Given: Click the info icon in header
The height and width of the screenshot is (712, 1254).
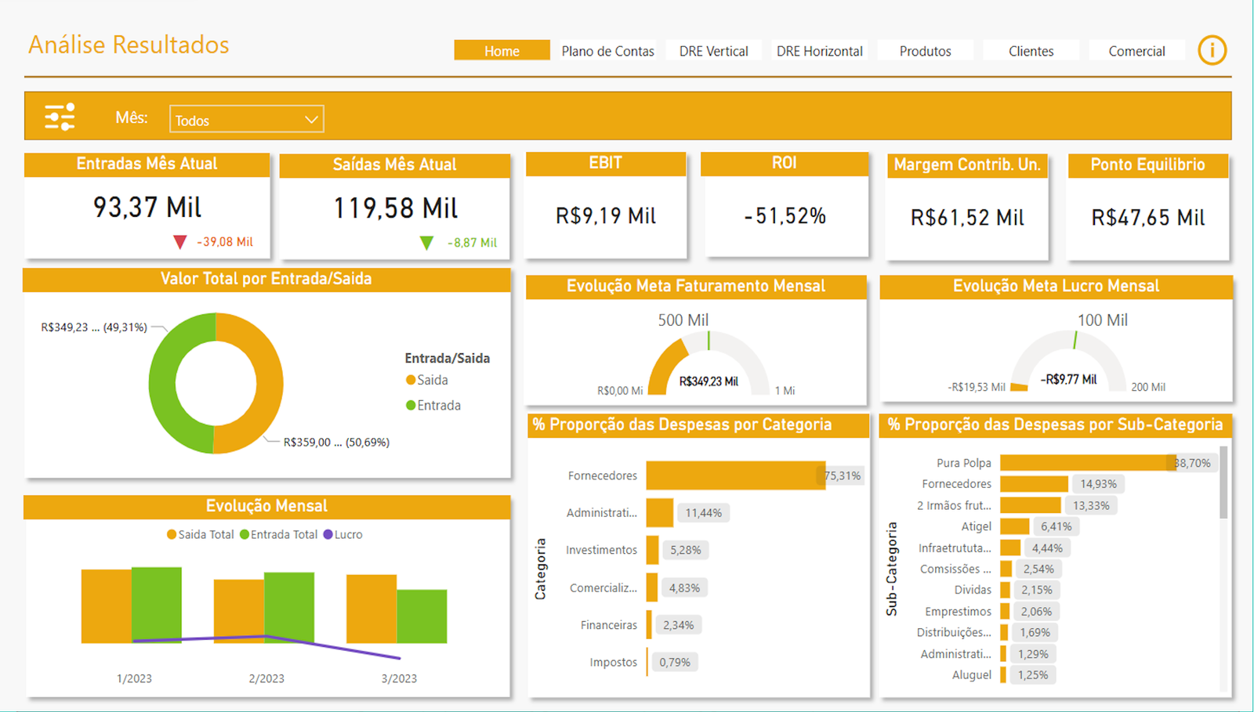Looking at the screenshot, I should [1212, 51].
